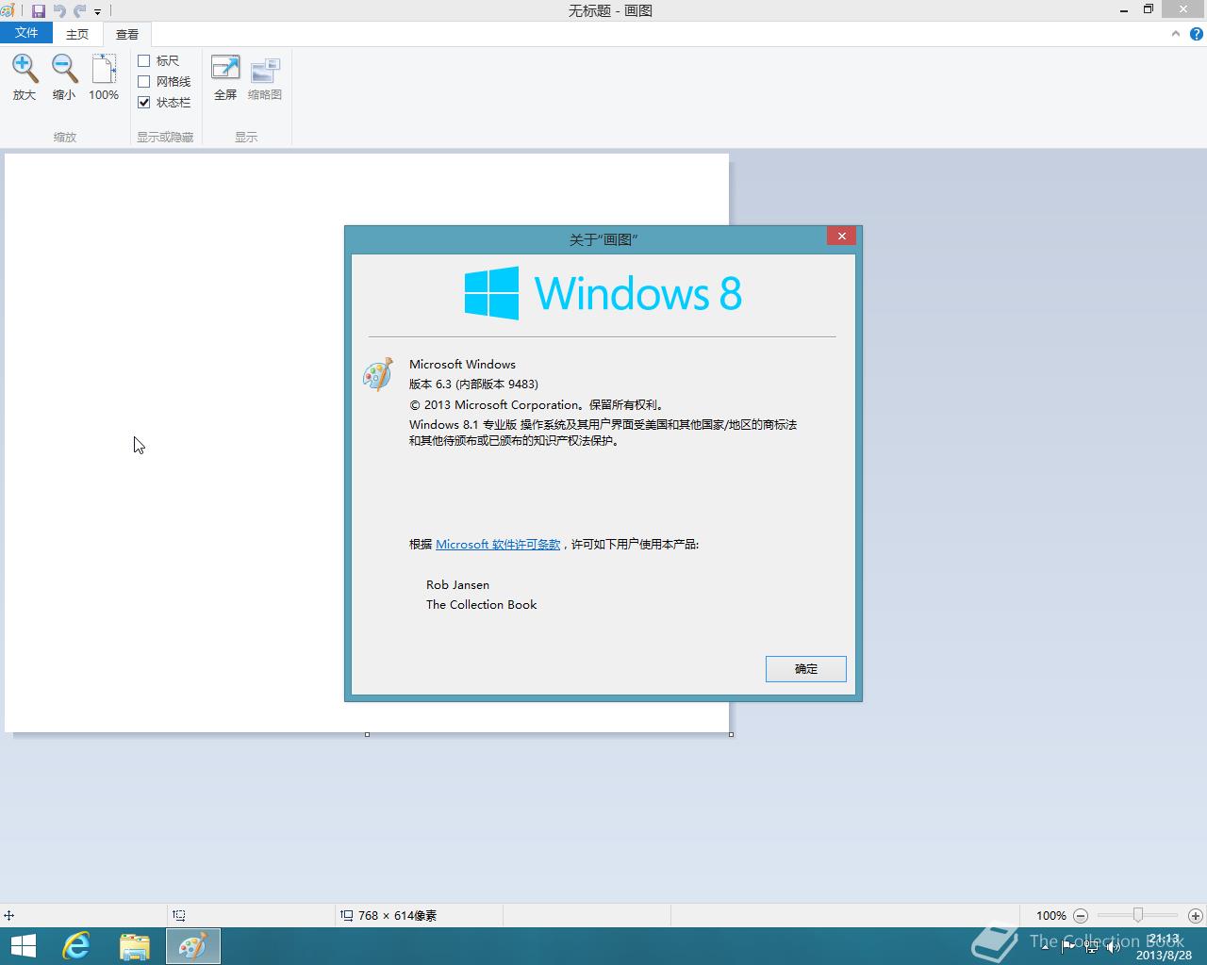Image resolution: width=1207 pixels, height=965 pixels.
Task: Click the Zoom Out (缩小) magnifier icon
Action: point(64,69)
